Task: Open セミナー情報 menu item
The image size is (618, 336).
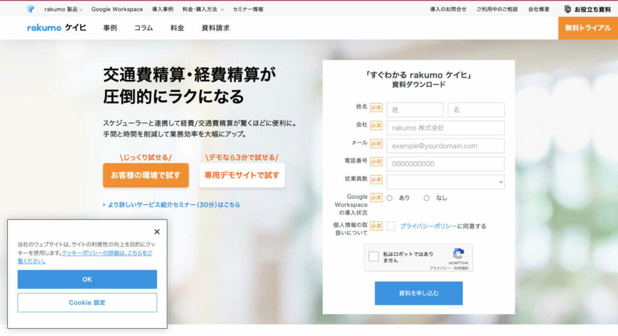Action: tap(248, 9)
